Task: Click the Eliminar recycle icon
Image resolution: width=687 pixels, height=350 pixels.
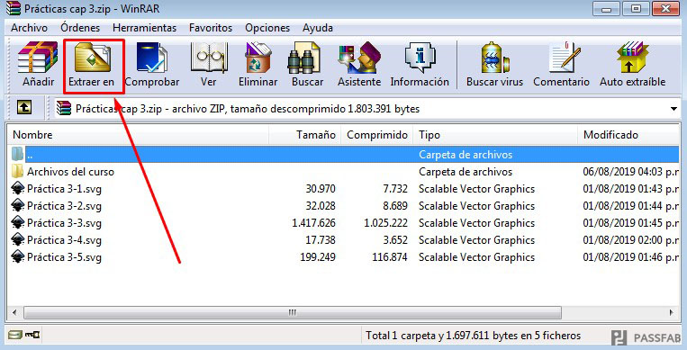Action: pyautogui.click(x=258, y=58)
